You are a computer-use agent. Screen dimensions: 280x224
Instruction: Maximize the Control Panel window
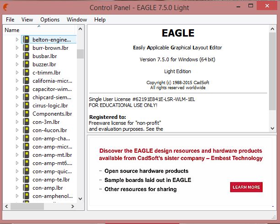(x=251, y=5)
